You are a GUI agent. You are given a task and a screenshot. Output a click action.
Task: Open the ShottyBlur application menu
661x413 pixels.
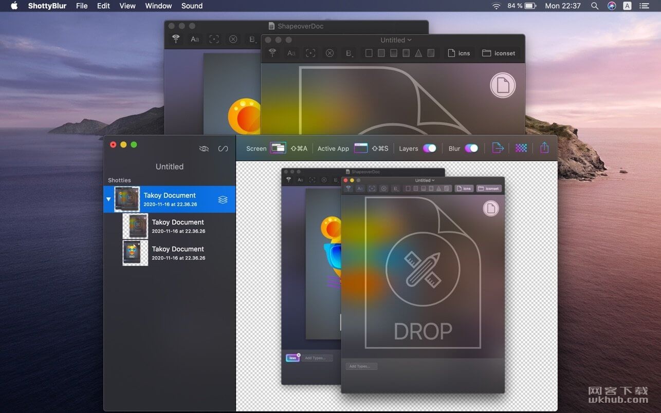click(47, 6)
